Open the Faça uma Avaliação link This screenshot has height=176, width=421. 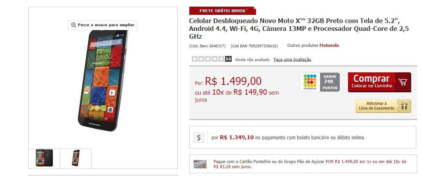[x=293, y=59]
